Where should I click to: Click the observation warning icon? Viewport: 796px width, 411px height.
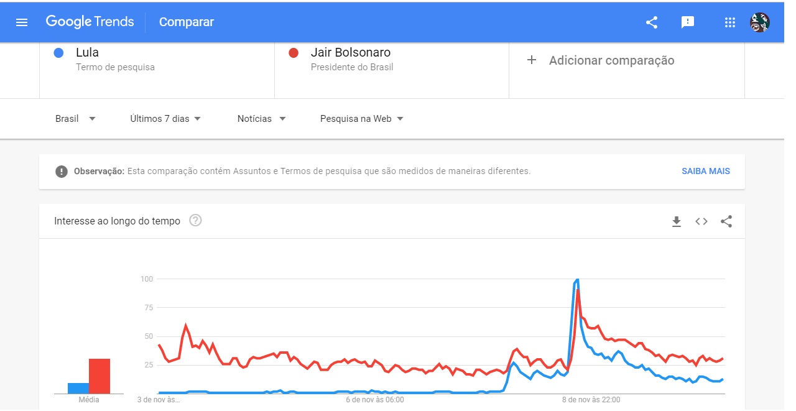coord(62,171)
